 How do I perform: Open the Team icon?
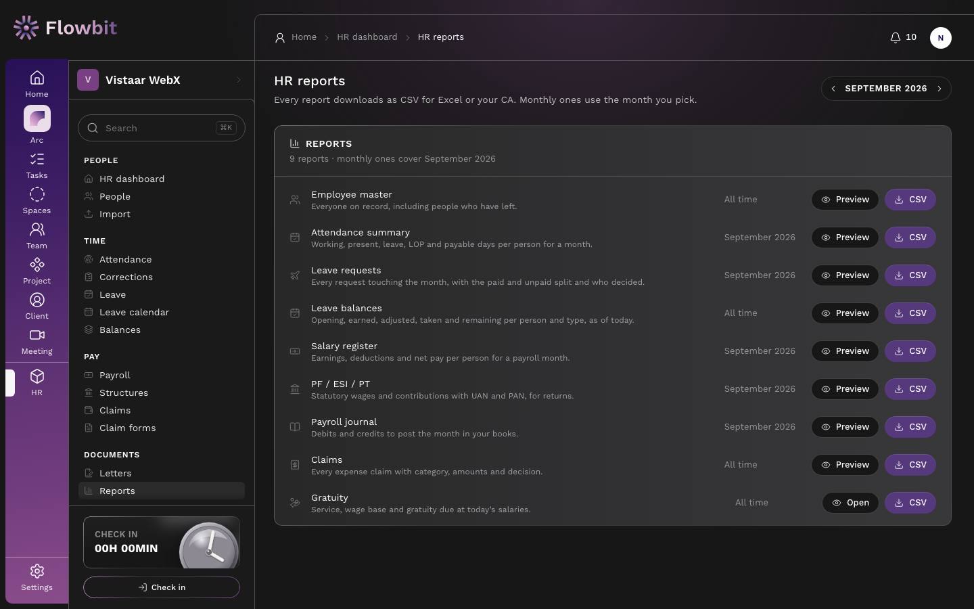pyautogui.click(x=37, y=229)
